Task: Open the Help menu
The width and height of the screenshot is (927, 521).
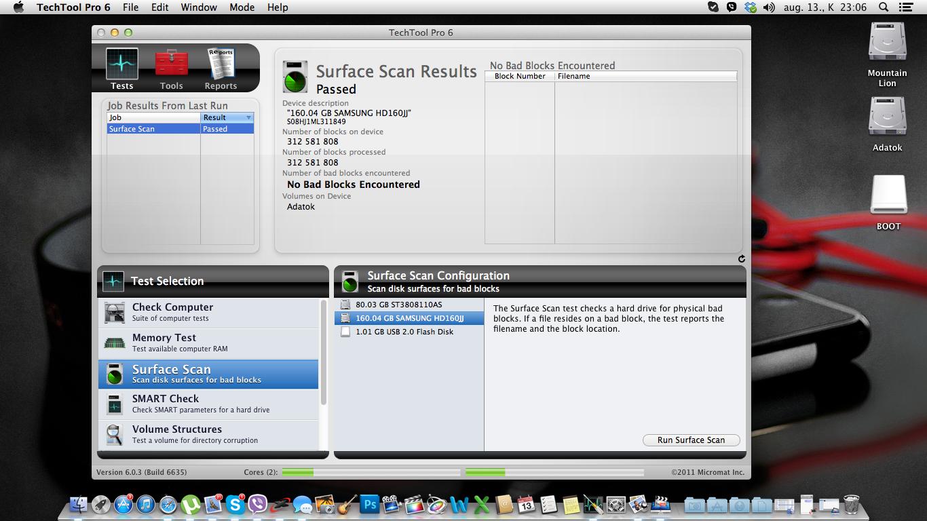Action: click(278, 7)
